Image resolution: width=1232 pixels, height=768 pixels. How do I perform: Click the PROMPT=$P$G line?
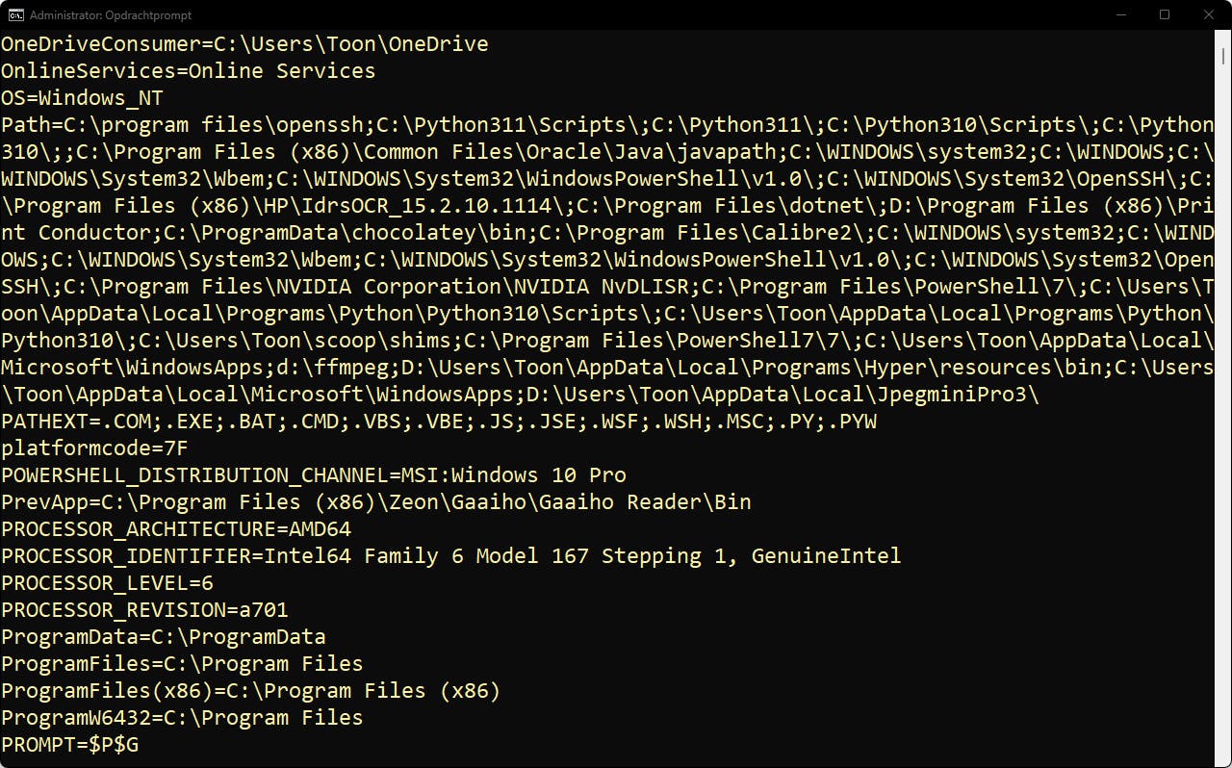pos(69,745)
